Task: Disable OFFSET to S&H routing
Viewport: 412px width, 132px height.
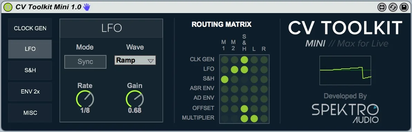Action: point(244,109)
